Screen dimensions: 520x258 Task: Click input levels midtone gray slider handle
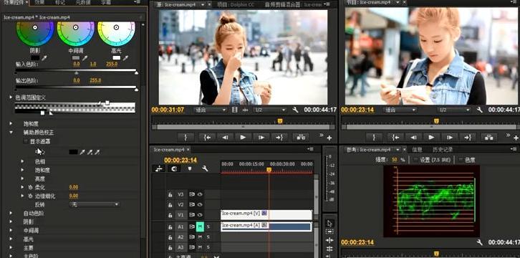point(77,72)
